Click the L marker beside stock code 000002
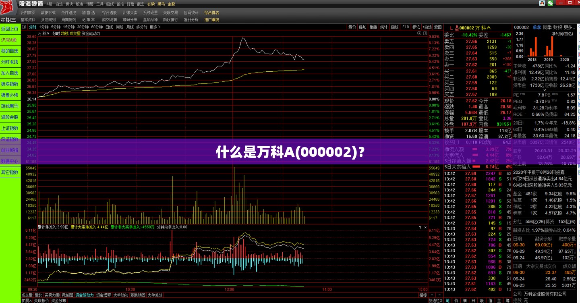Viewport: 580px width, 303px height. tap(451, 28)
